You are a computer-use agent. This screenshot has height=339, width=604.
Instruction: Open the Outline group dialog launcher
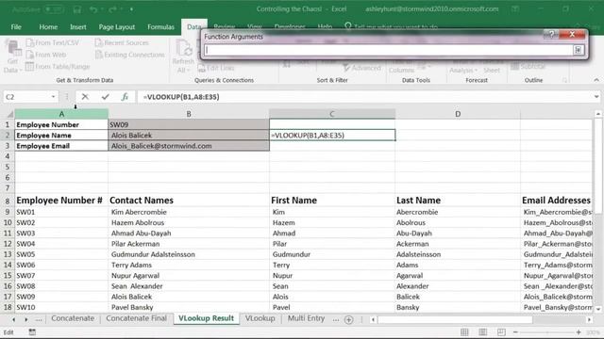(x=564, y=80)
